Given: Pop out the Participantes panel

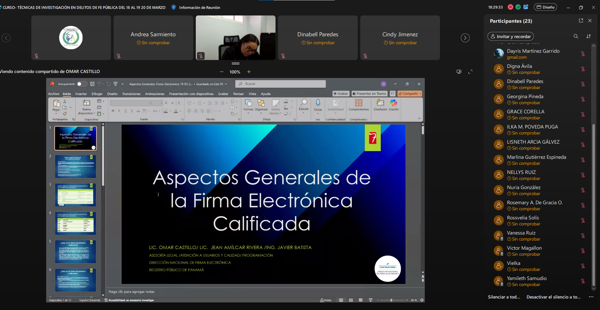Looking at the screenshot, I should 581,21.
